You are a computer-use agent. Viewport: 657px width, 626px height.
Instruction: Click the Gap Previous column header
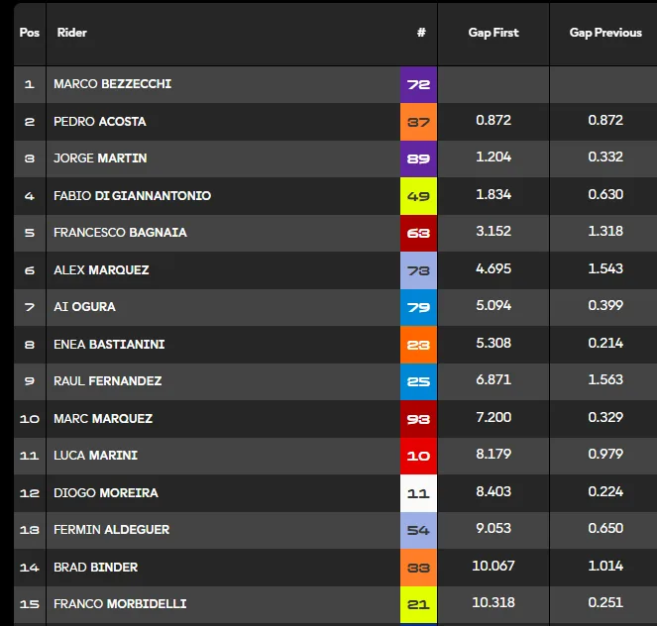(605, 33)
